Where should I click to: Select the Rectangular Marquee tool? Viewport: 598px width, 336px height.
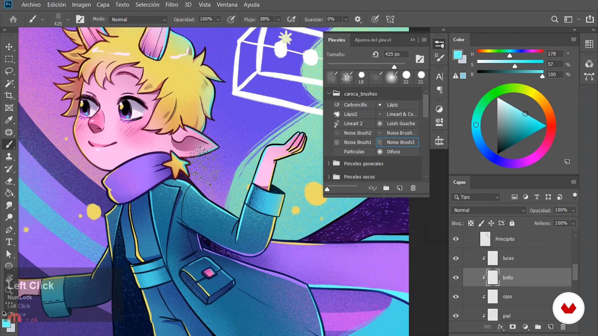[x=9, y=59]
